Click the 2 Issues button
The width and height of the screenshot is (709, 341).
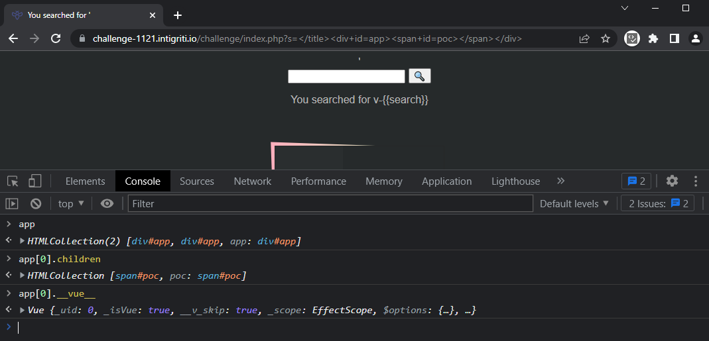click(658, 203)
